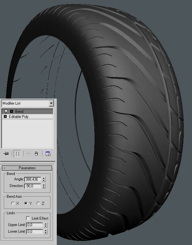The height and width of the screenshot is (245, 192).
Task: Enable the Limit Effect checkbox
Action: 28,218
